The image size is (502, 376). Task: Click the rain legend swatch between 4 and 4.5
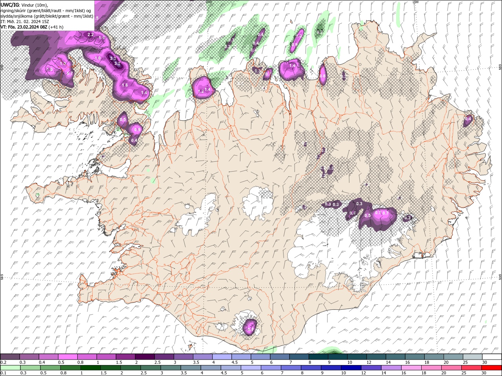[211, 368]
